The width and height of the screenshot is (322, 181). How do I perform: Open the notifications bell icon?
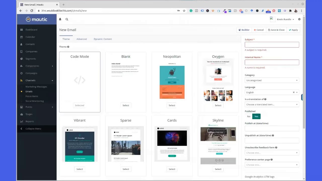(60, 19)
